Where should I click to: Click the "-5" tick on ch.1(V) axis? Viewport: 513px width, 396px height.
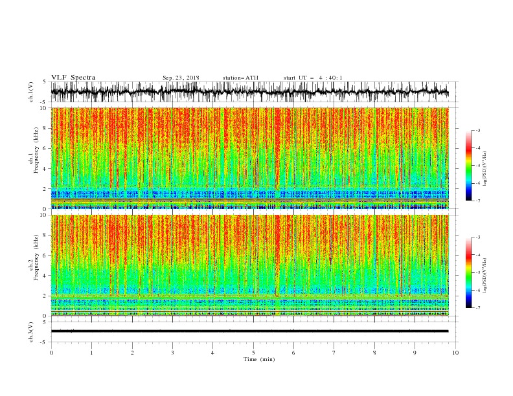click(x=44, y=102)
